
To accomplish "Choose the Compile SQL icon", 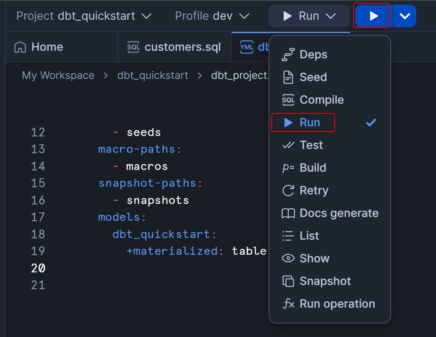I will [288, 100].
